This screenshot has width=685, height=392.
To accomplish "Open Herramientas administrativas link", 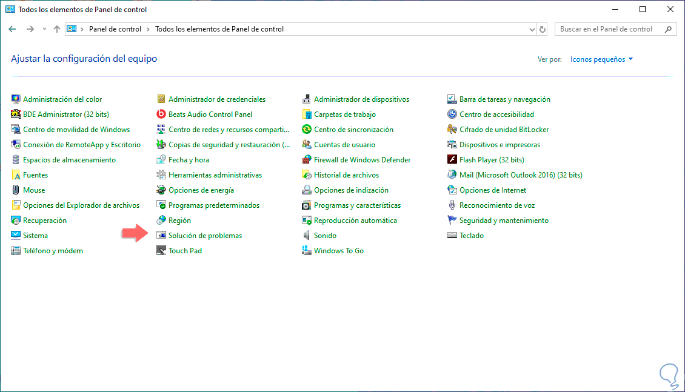I will 215,175.
